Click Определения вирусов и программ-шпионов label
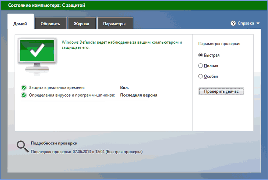This screenshot has width=268, height=180. pyautogui.click(x=72, y=95)
